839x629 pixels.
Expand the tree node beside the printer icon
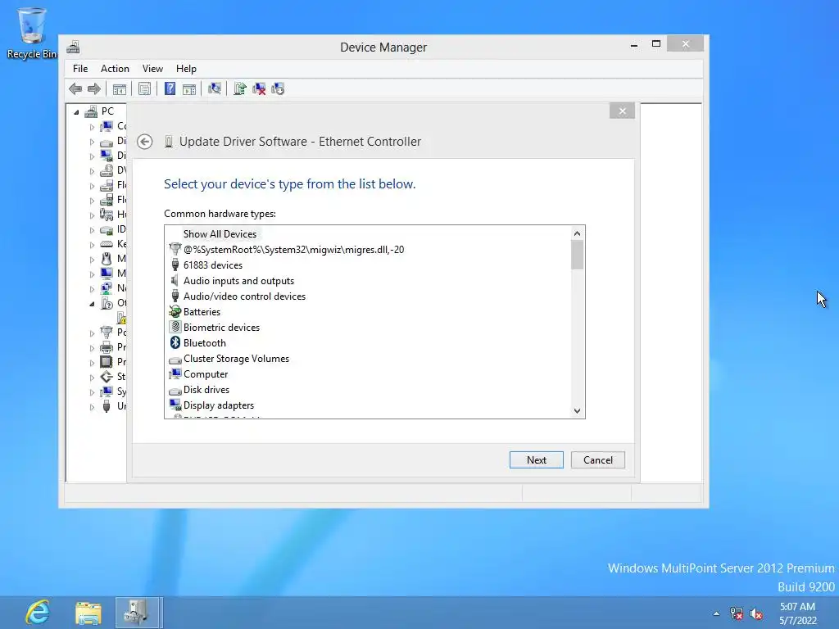click(92, 348)
